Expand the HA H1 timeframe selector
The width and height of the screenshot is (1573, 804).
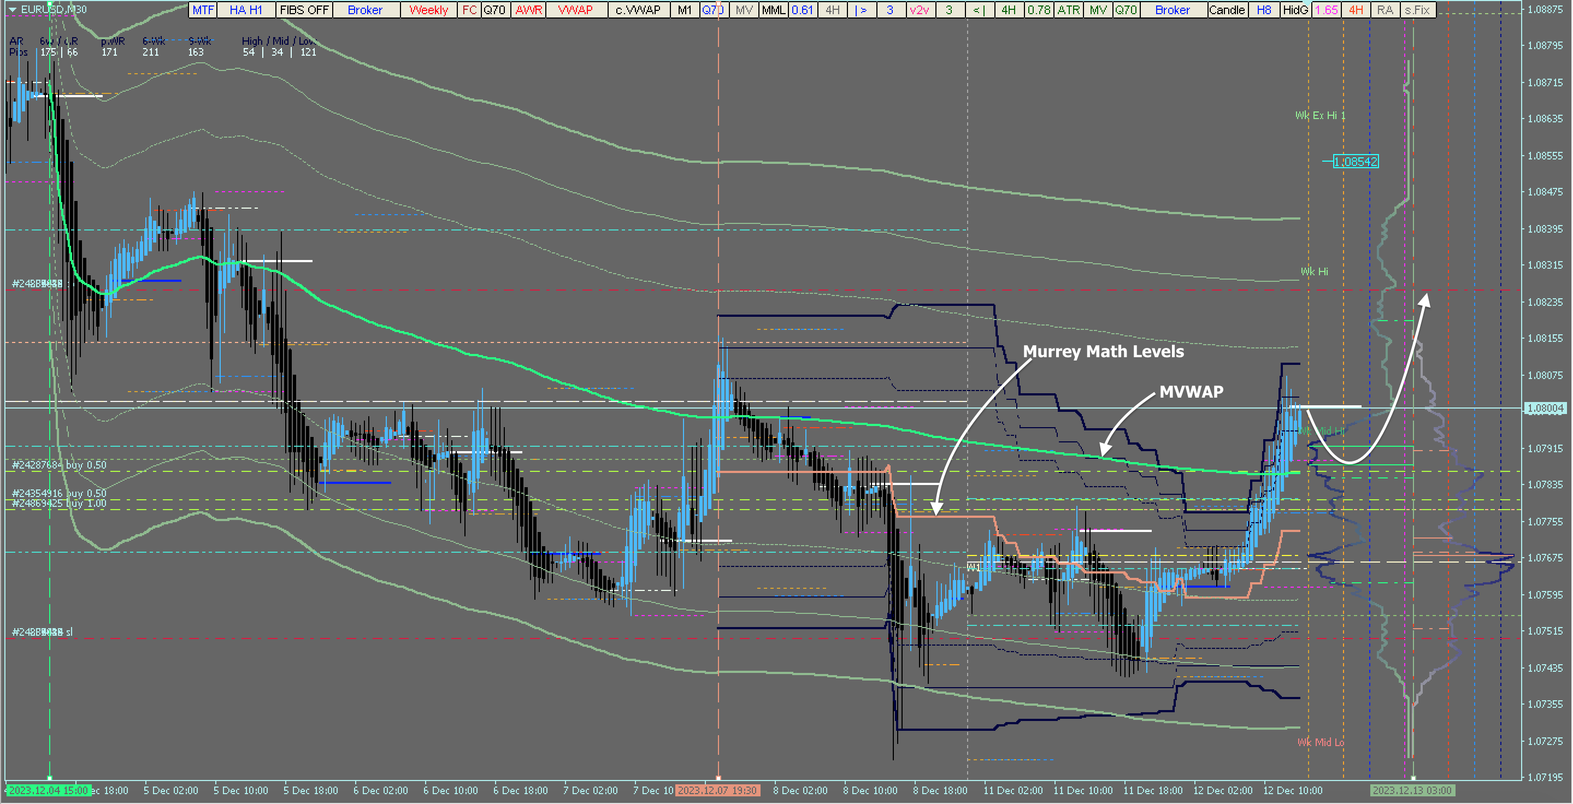(245, 10)
